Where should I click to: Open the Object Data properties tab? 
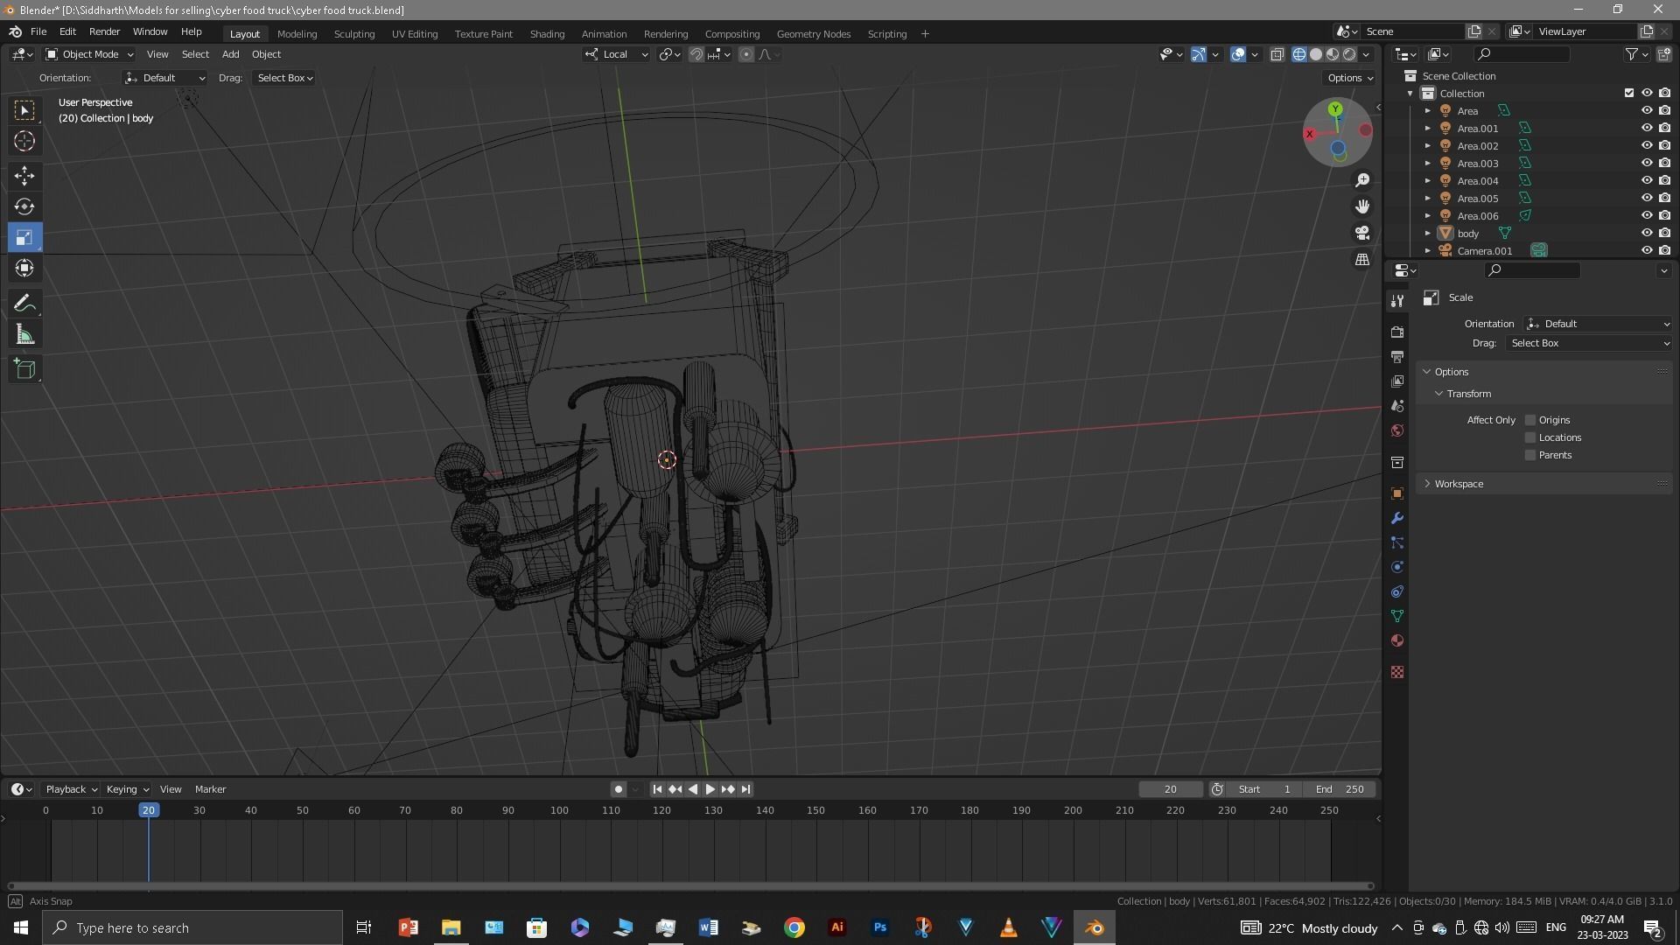tap(1397, 616)
